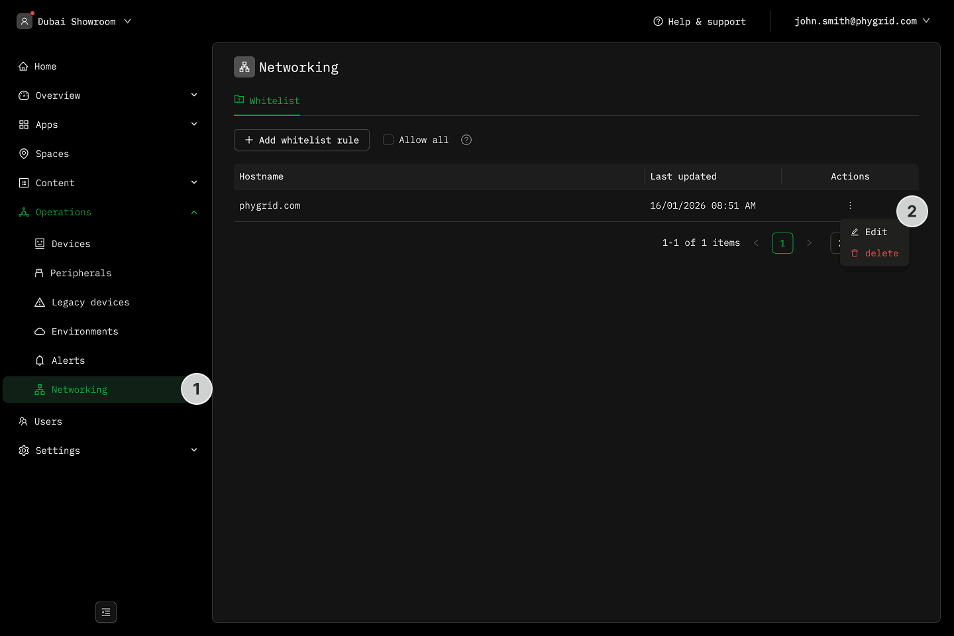Image resolution: width=954 pixels, height=636 pixels.
Task: Open three-dot actions menu for phygrid.com
Action: (850, 205)
